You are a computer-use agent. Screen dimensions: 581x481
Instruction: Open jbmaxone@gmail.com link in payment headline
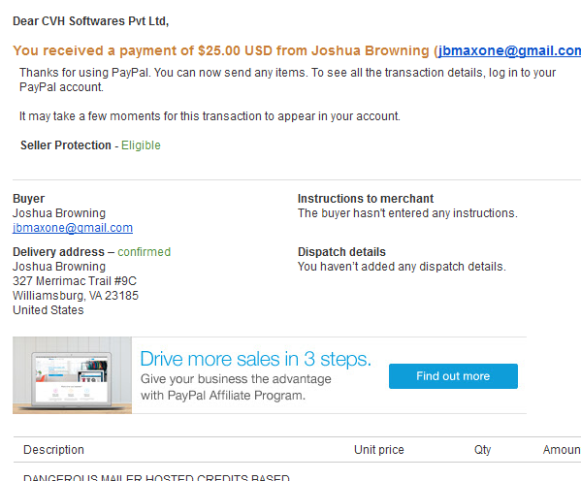point(509,50)
